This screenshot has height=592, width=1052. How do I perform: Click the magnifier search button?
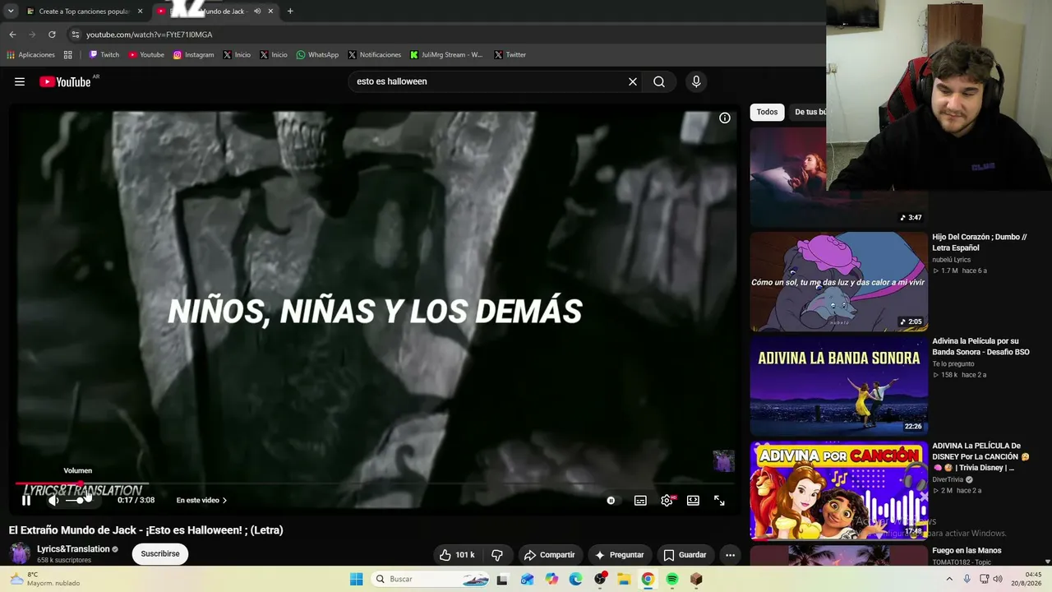coord(659,81)
